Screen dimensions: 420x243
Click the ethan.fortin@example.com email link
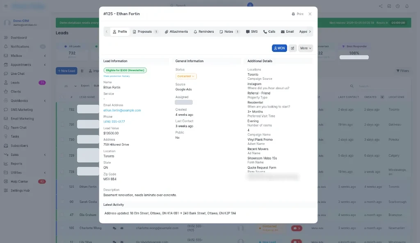[122, 110]
